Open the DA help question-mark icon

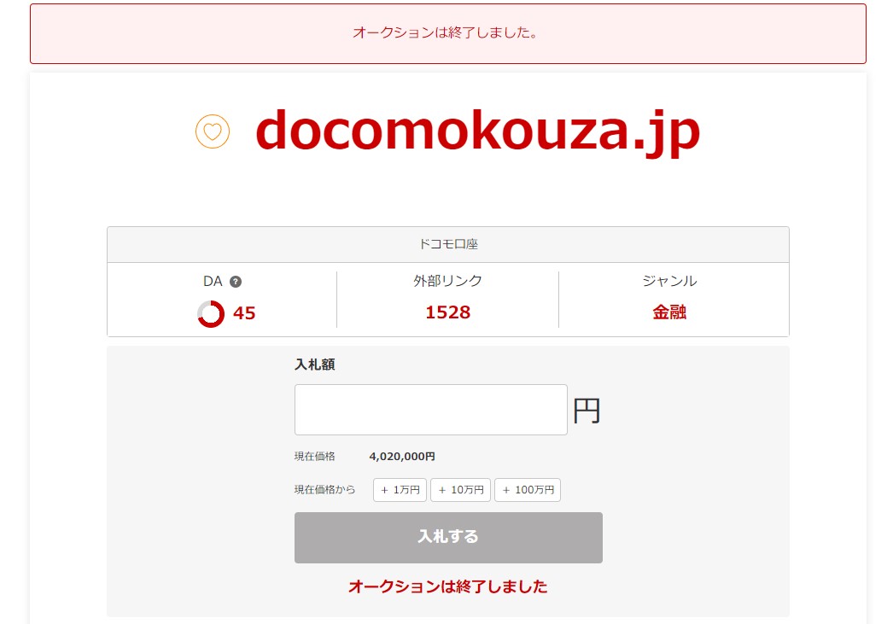pyautogui.click(x=236, y=281)
